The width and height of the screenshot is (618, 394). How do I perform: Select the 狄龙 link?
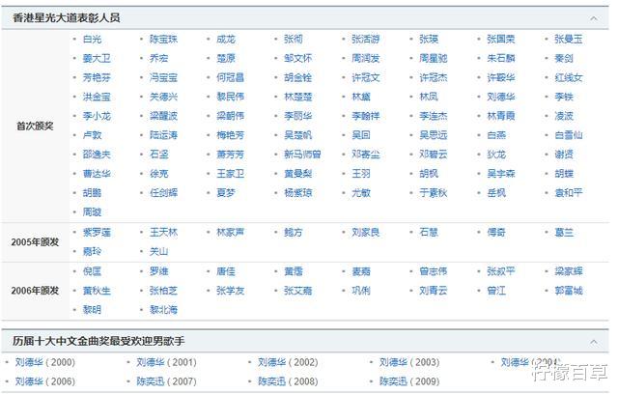coord(496,155)
